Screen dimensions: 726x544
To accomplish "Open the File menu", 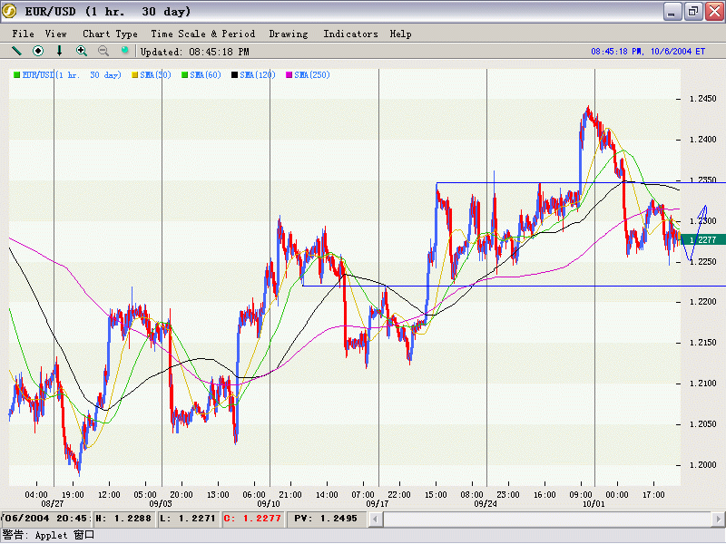I will pyautogui.click(x=24, y=34).
